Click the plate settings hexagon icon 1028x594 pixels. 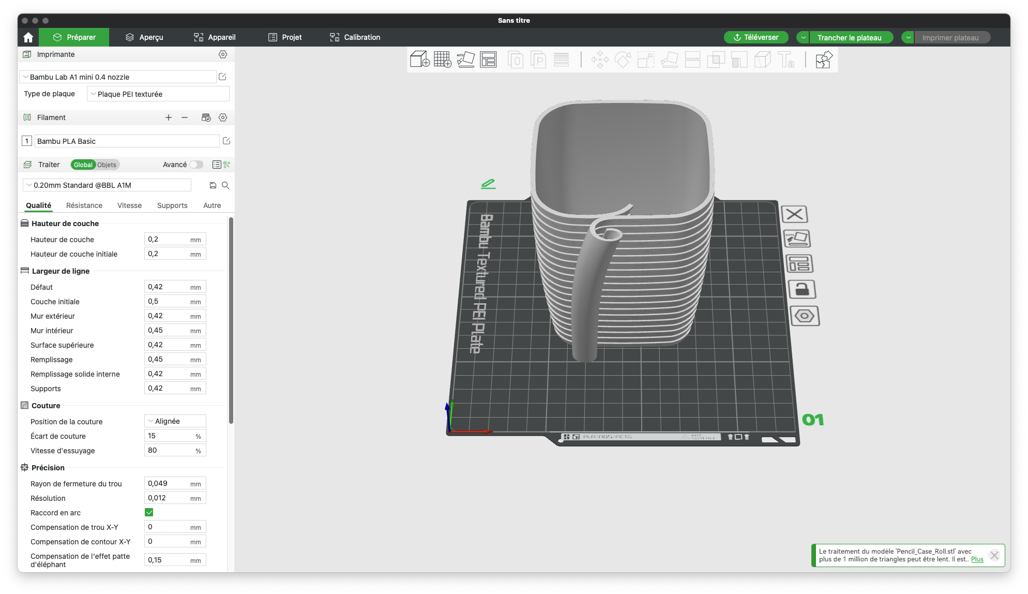coord(805,316)
